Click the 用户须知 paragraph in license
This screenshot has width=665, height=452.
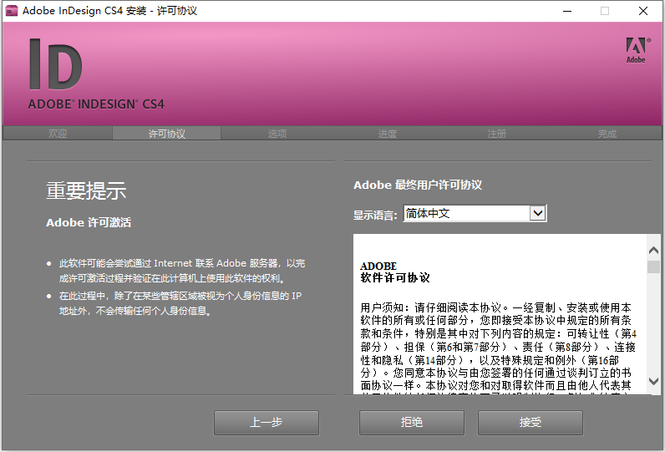pos(498,347)
